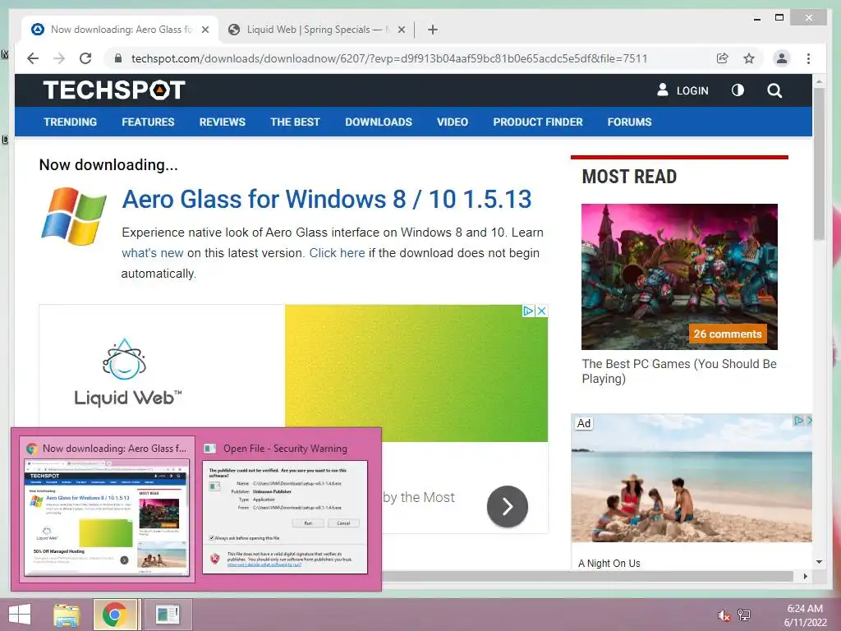
Task: Open a new tab with plus button
Action: tap(433, 30)
